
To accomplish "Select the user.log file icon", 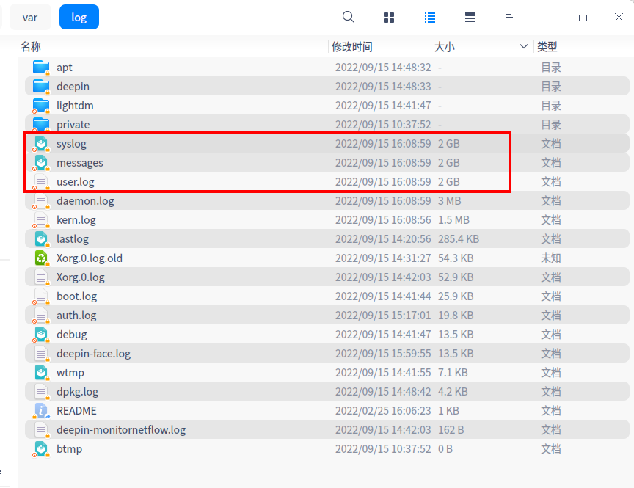I will coord(41,181).
